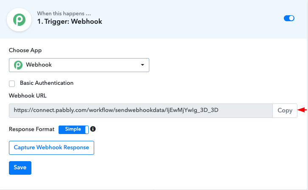Click the Response Format info icon
308x190 pixels.
pos(93,129)
